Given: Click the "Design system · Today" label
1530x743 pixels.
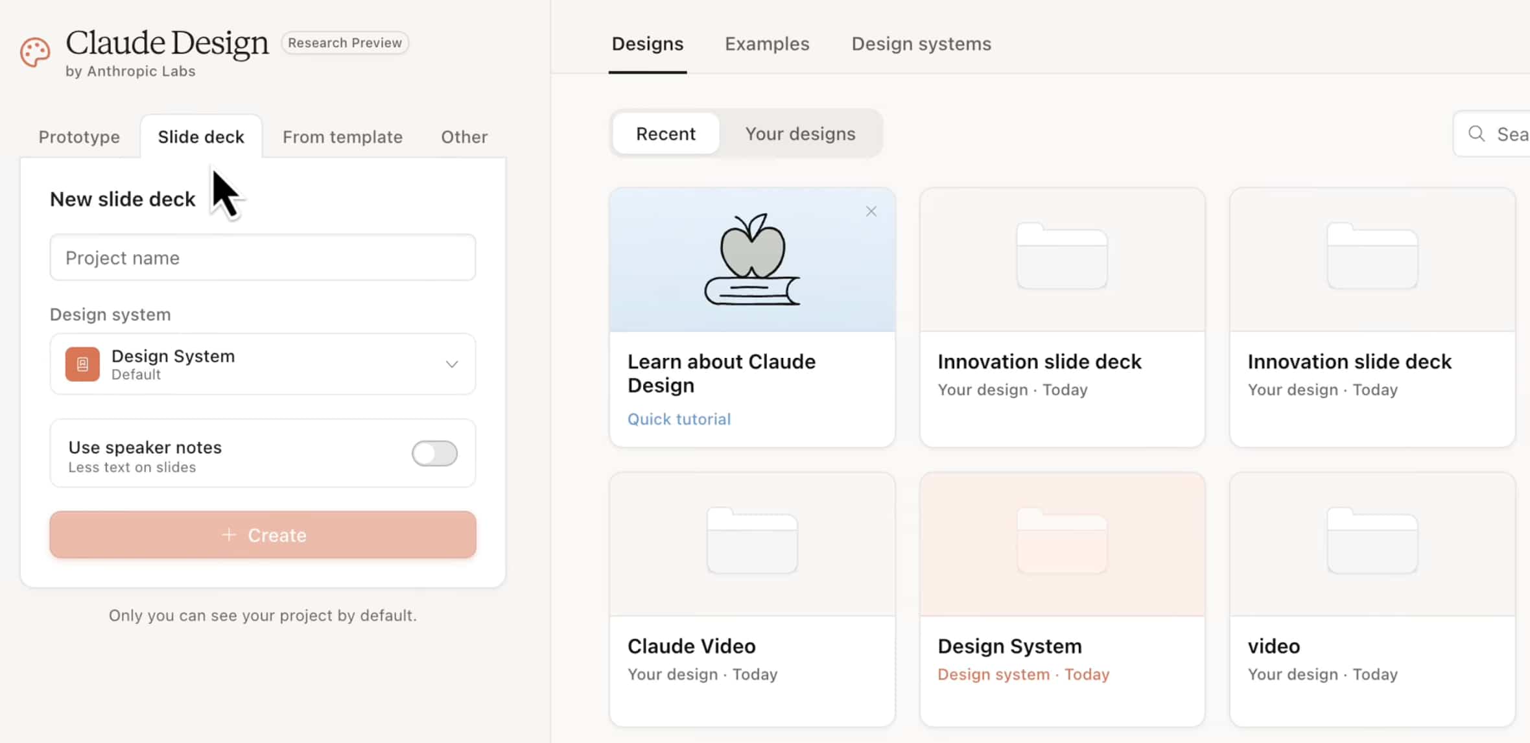Looking at the screenshot, I should pos(1023,674).
